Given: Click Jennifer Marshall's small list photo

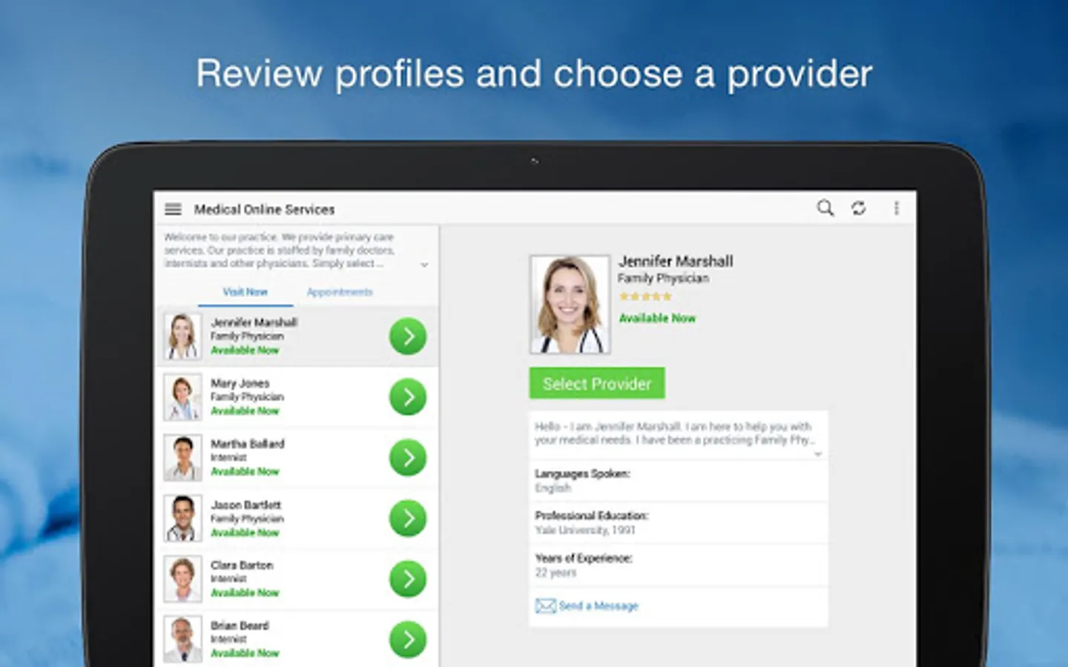Looking at the screenshot, I should pos(182,336).
